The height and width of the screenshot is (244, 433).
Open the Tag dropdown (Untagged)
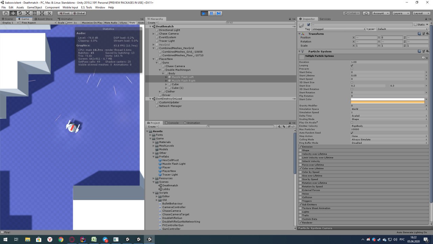[339, 29]
